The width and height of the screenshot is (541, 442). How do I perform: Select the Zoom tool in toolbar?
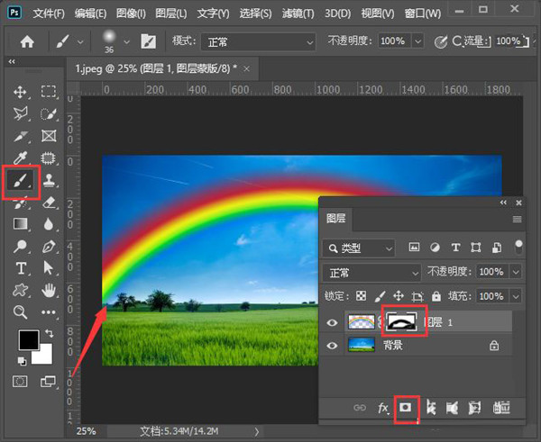point(22,312)
